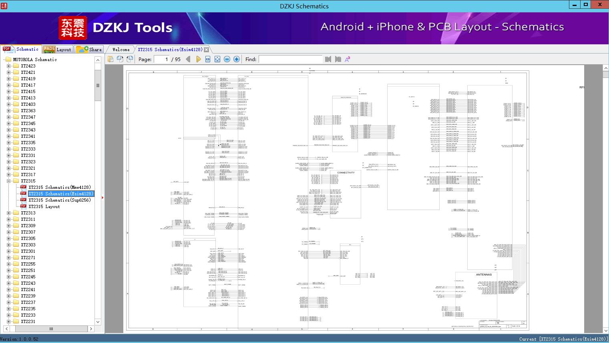Expand the XT2301 tree node
The width and height of the screenshot is (609, 343).
tap(9, 251)
